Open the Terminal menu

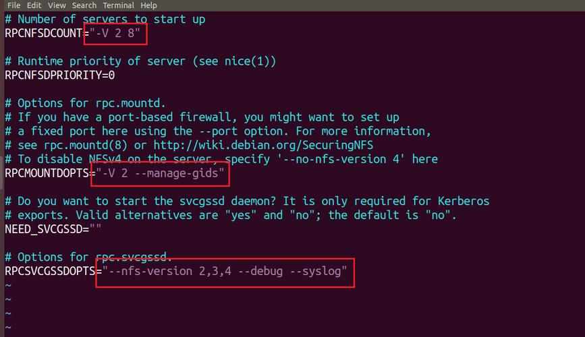coord(118,5)
